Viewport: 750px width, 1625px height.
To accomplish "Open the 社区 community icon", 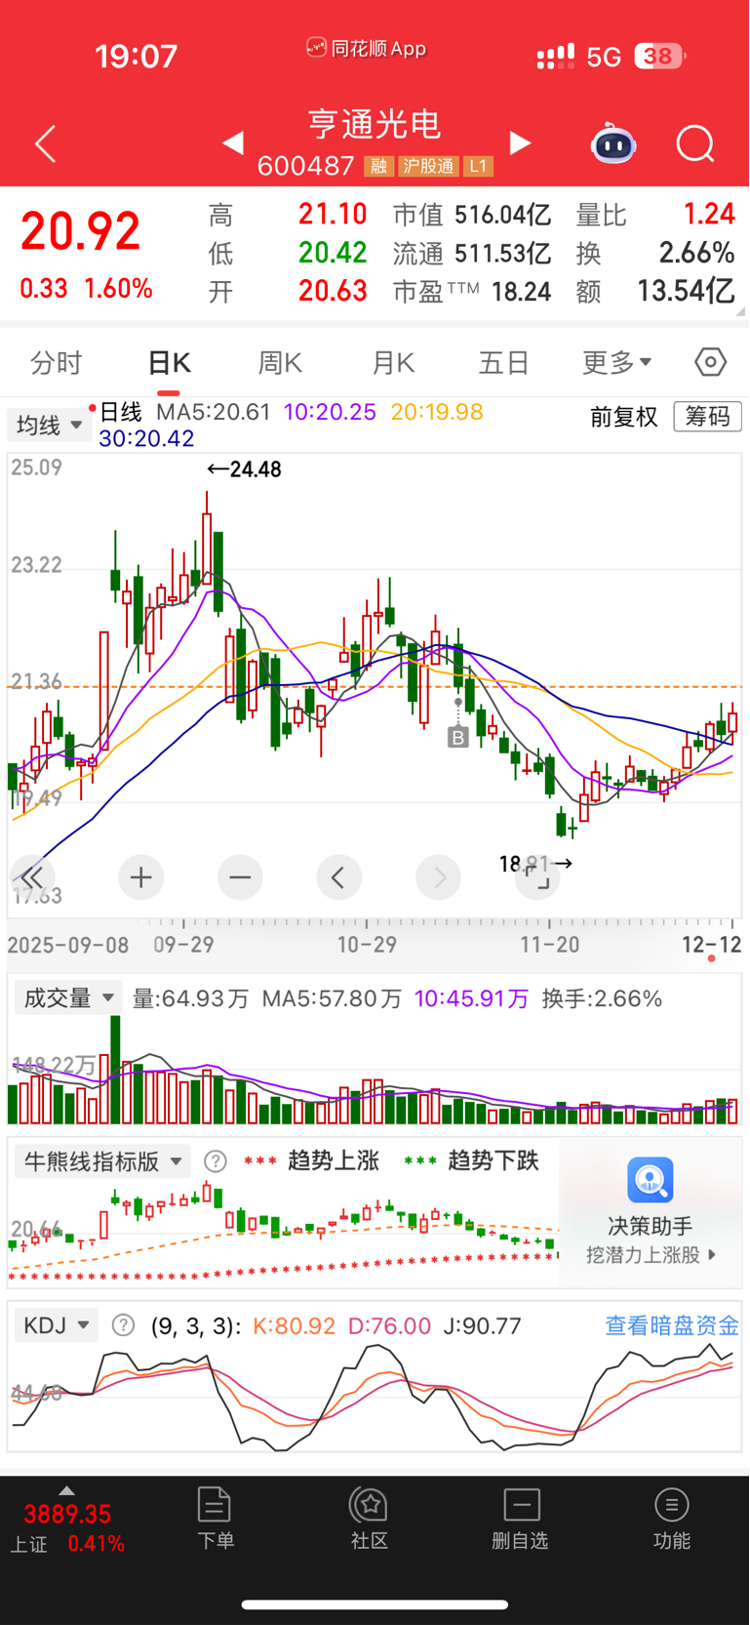I will (x=370, y=1519).
